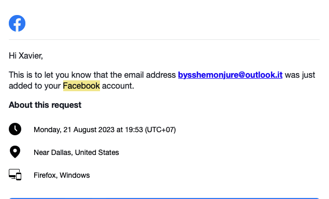Click the "About this request" heading
Viewport: 329px width, 199px height.
[x=45, y=105]
